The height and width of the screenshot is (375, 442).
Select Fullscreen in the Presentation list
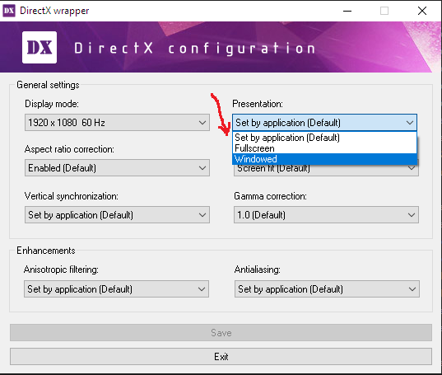tap(324, 148)
